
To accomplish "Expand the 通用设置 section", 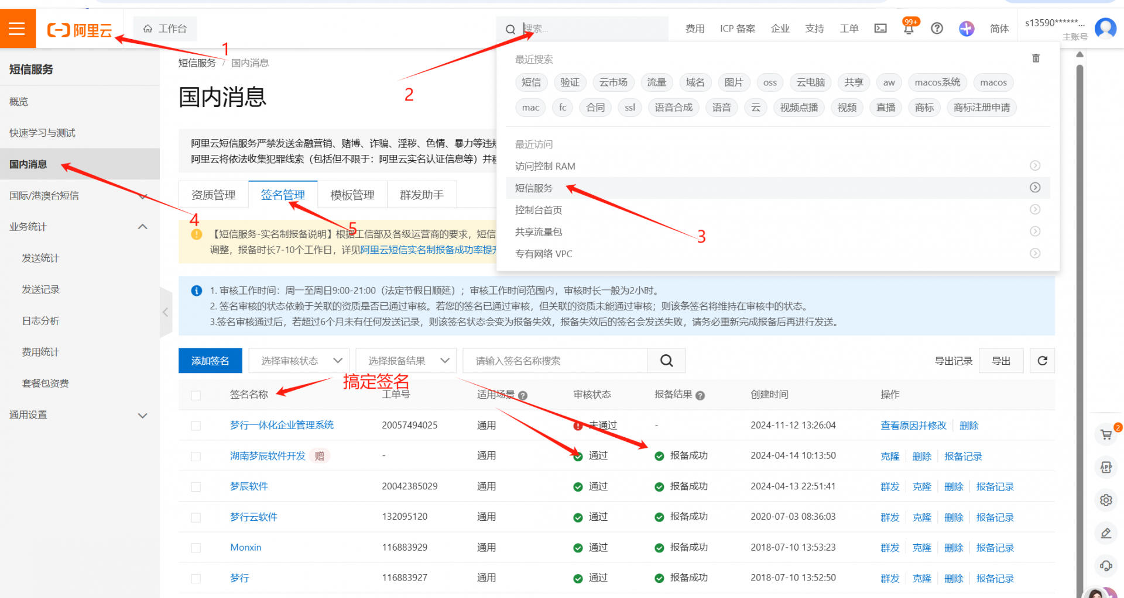I will click(80, 415).
